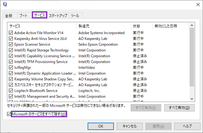The width and height of the screenshot is (203, 133).
Task: Open help with ヘルプ button
Action: pos(187,126)
